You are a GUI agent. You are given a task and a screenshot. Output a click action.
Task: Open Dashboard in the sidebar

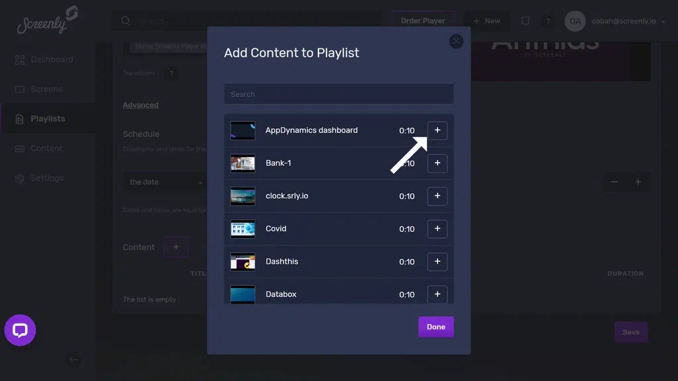tap(48, 59)
